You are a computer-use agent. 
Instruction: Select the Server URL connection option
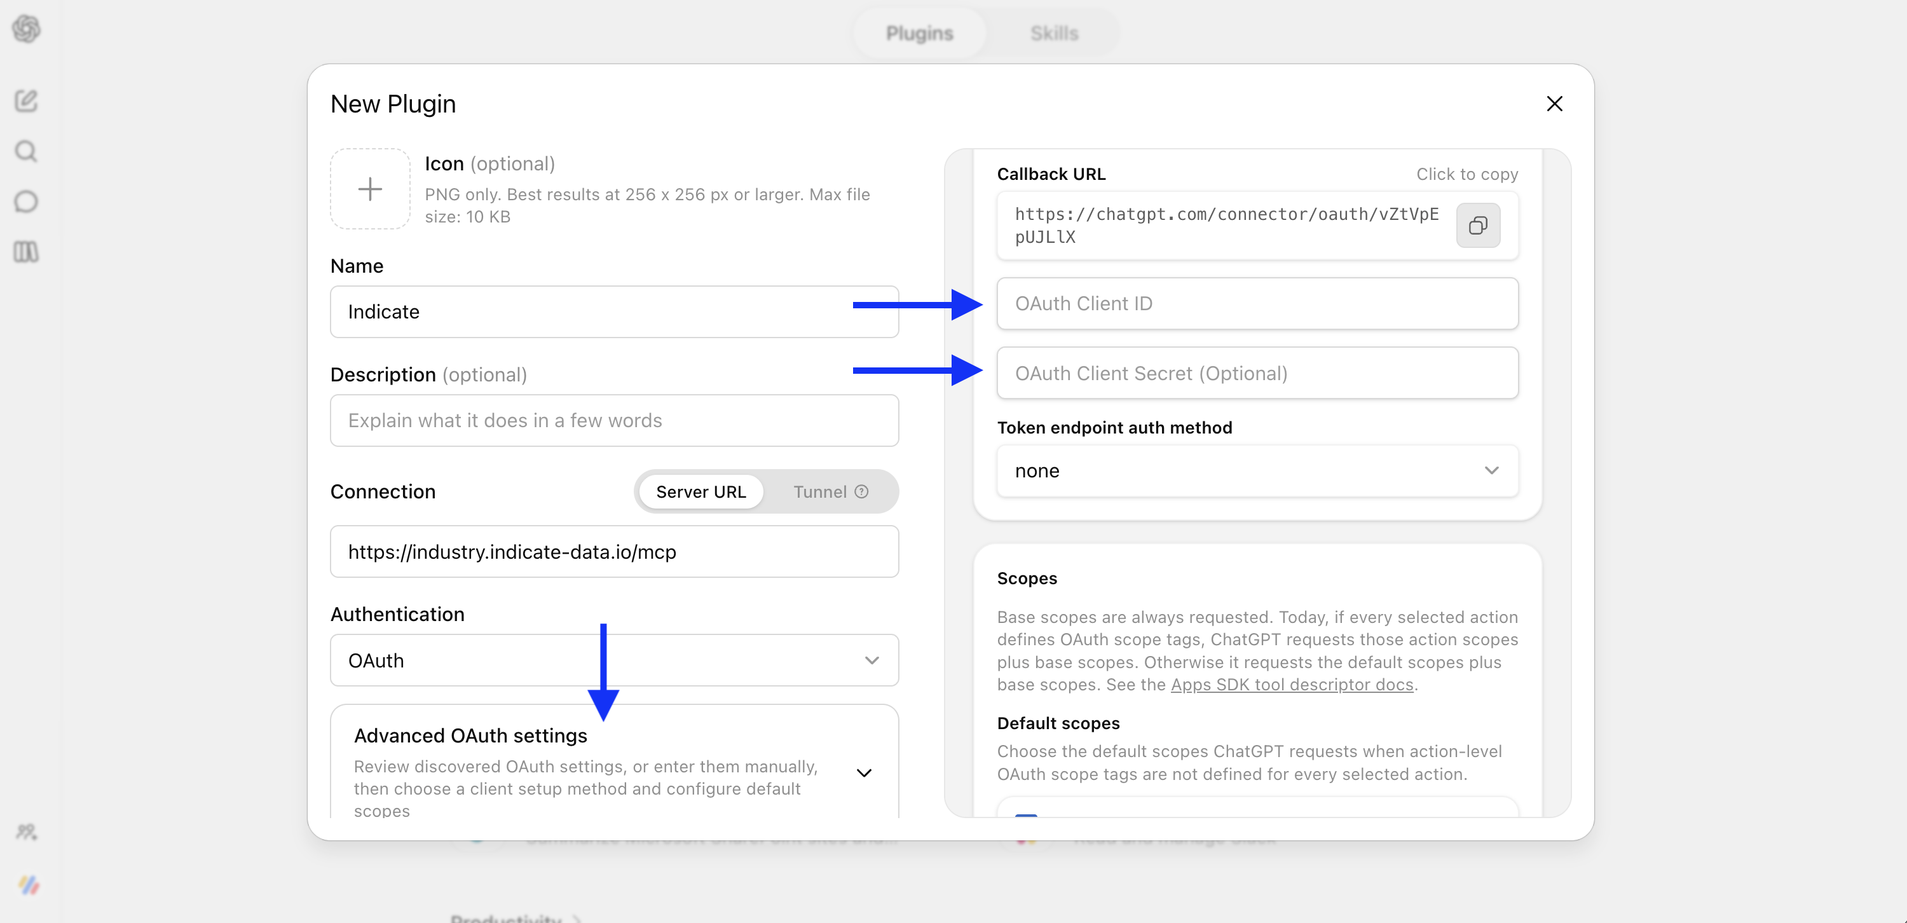pyautogui.click(x=701, y=491)
